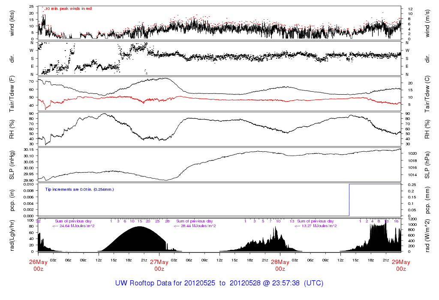Click the 'Tip increments are 0.01in. (0.254mm.)' note

[x=79, y=189]
